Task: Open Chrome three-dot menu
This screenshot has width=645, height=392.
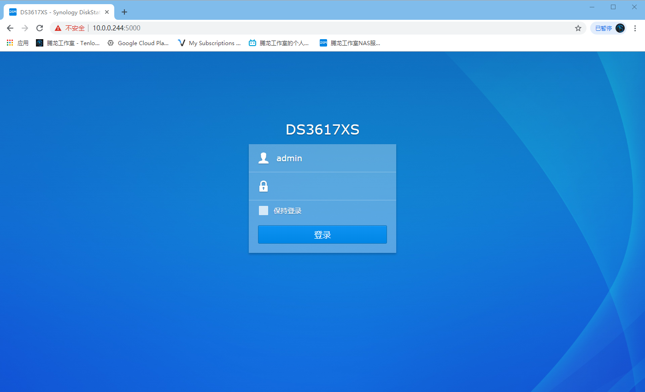Action: (x=635, y=28)
